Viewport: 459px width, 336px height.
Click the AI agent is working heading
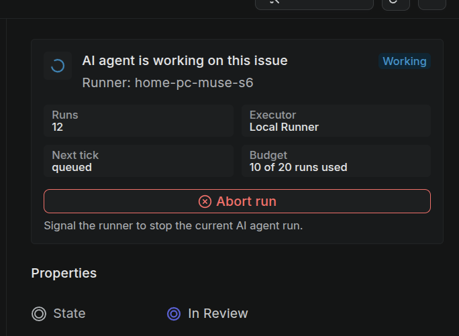click(185, 61)
